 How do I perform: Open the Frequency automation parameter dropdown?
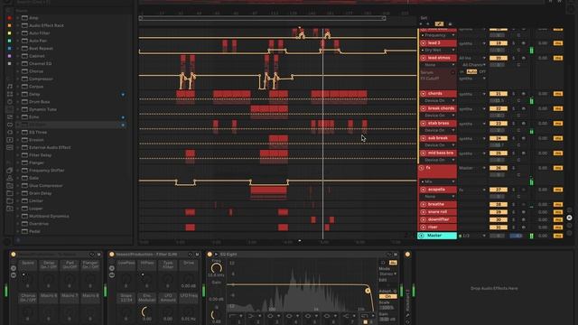[x=438, y=35]
